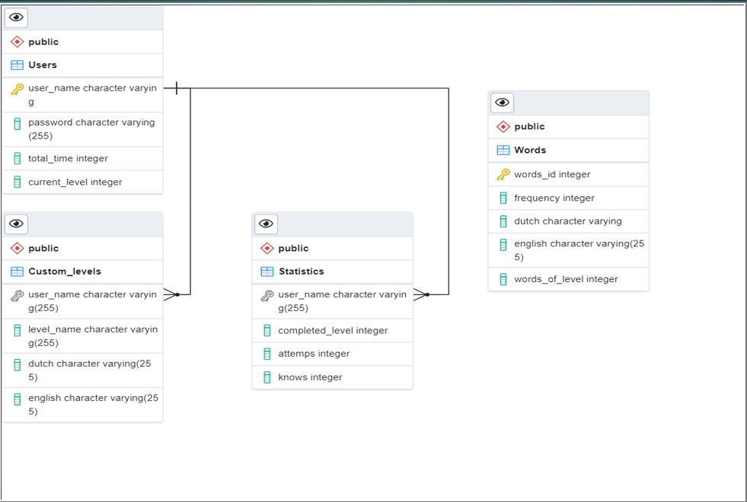Click 'knows integer' row text
Image resolution: width=747 pixels, height=502 pixels.
[310, 377]
